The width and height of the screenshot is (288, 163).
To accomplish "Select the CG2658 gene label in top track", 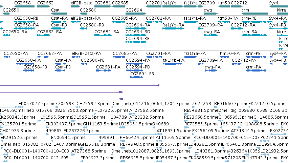I will point(22,3).
